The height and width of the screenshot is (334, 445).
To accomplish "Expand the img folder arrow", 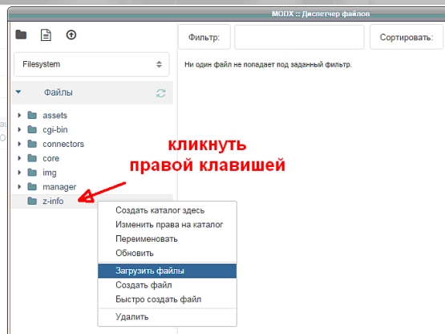I will 19,173.
